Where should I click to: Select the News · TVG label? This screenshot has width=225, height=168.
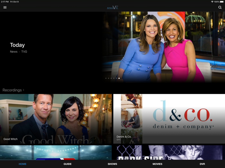coord(19,52)
